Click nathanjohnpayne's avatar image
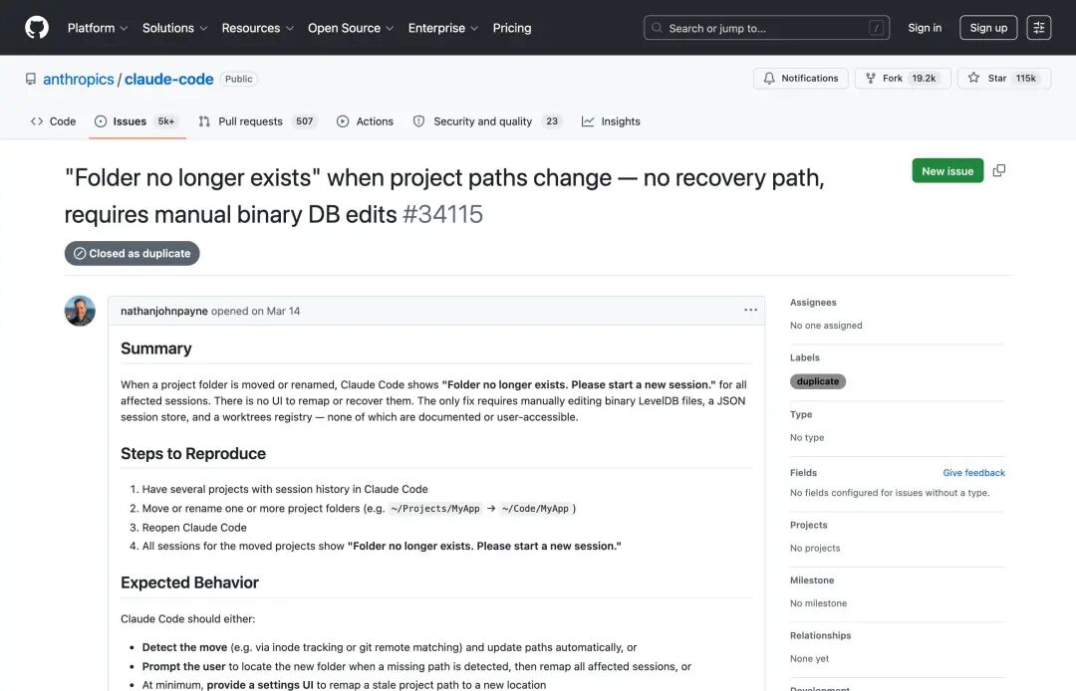 pos(80,312)
